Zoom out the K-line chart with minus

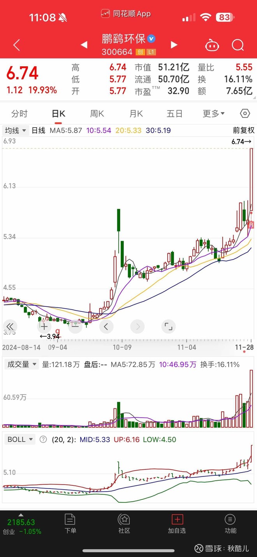pos(75,326)
